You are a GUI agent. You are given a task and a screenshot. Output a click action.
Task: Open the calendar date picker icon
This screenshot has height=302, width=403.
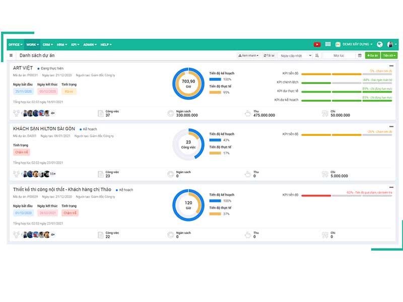pos(360,55)
